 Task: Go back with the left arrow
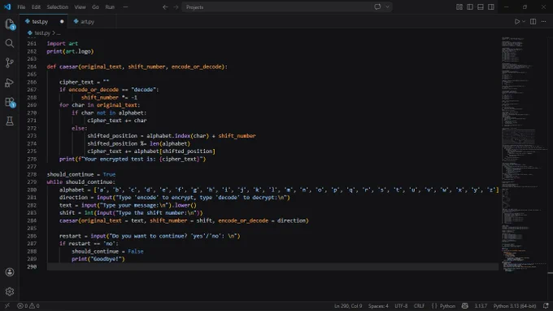click(165, 7)
